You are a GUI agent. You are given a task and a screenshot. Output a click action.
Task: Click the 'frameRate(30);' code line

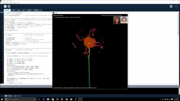click(x=10, y=39)
